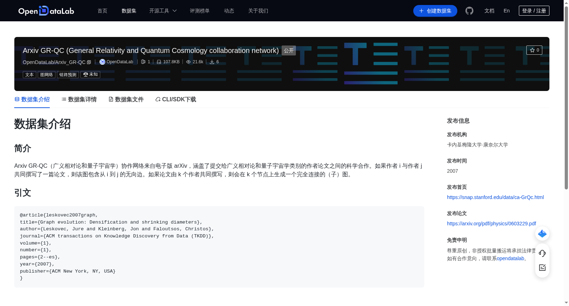
Task: Click the page vertical scrollbar thumb
Action: [566, 98]
